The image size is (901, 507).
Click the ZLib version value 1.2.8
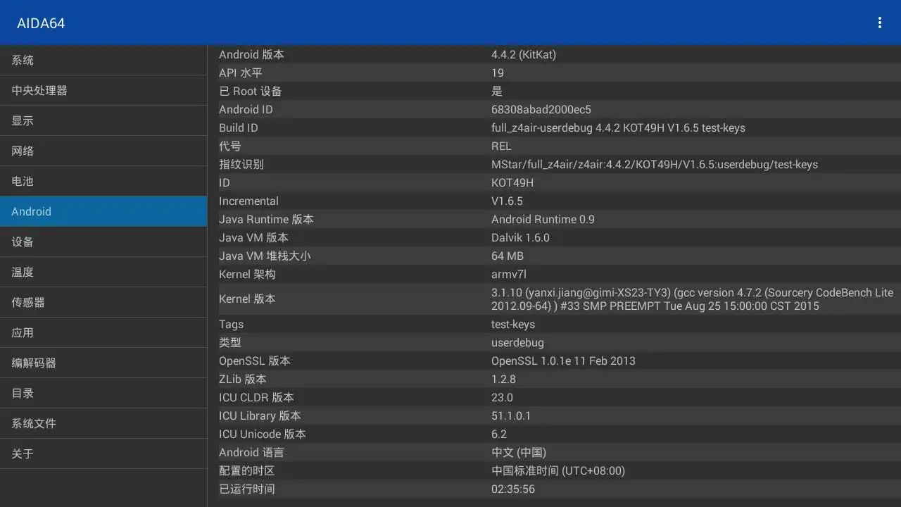click(503, 379)
